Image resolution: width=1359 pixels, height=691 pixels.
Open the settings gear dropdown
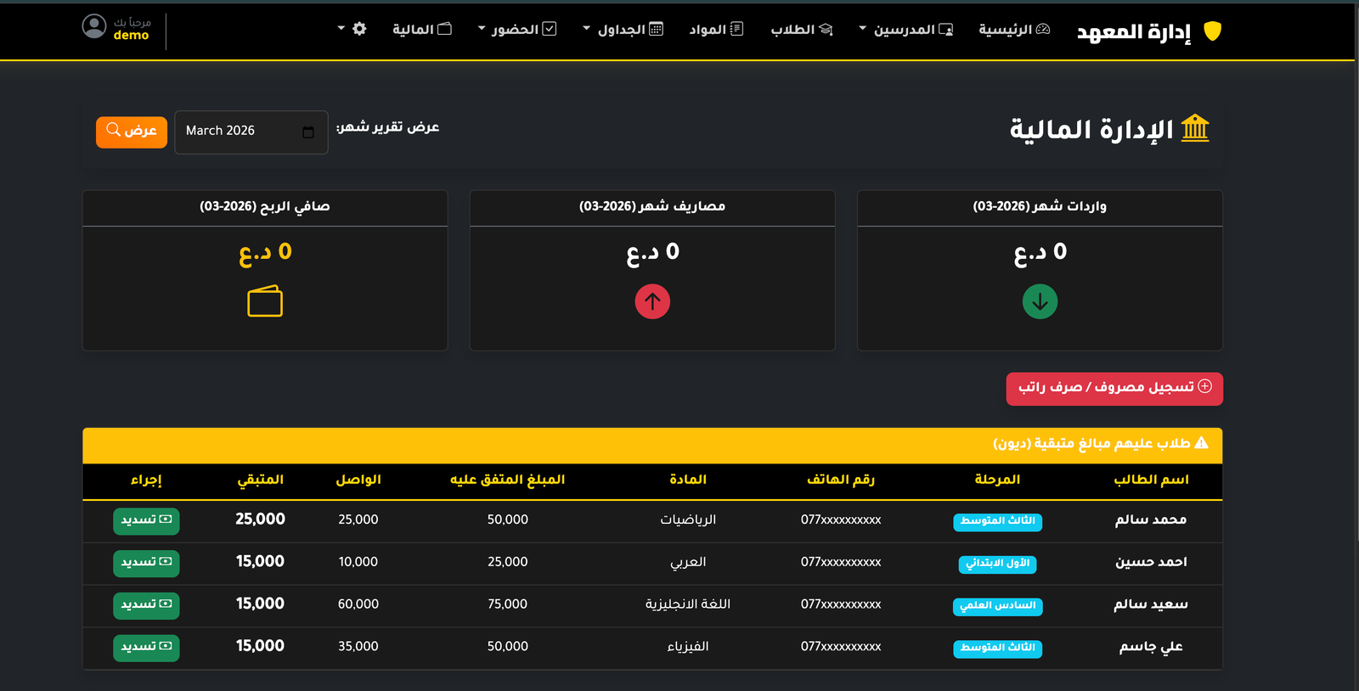[x=352, y=29]
